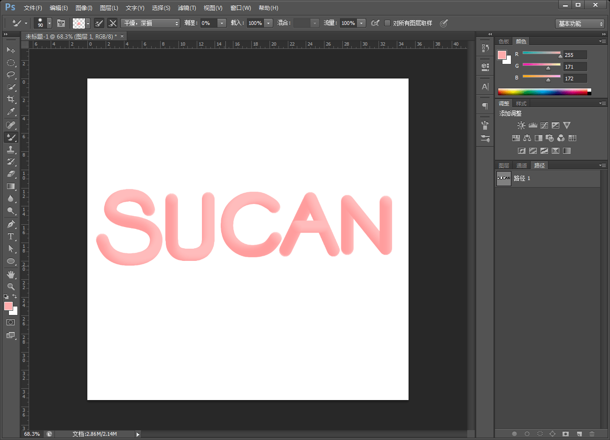Add a Curves adjustment
This screenshot has height=440, width=610.
click(544, 126)
